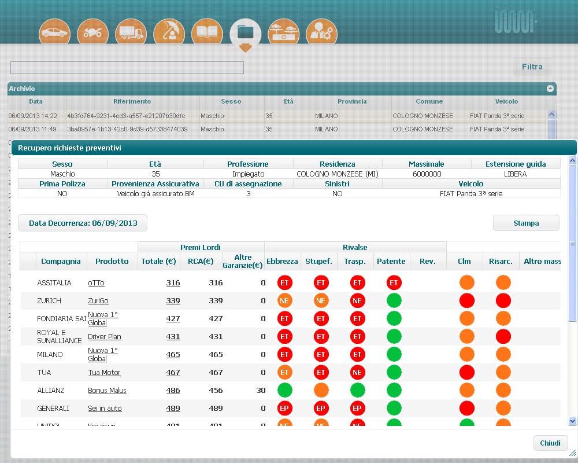Click ZURICH's total premium 339 link
The height and width of the screenshot is (463, 578).
tap(173, 301)
